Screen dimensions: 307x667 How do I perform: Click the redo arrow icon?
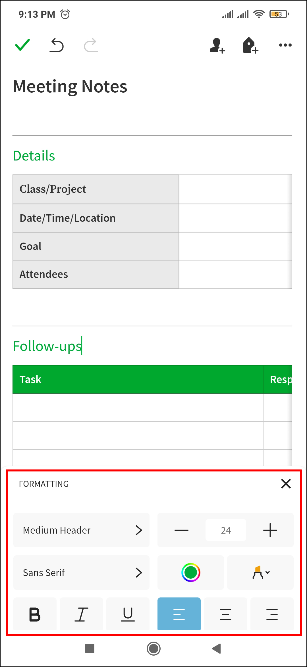[91, 45]
